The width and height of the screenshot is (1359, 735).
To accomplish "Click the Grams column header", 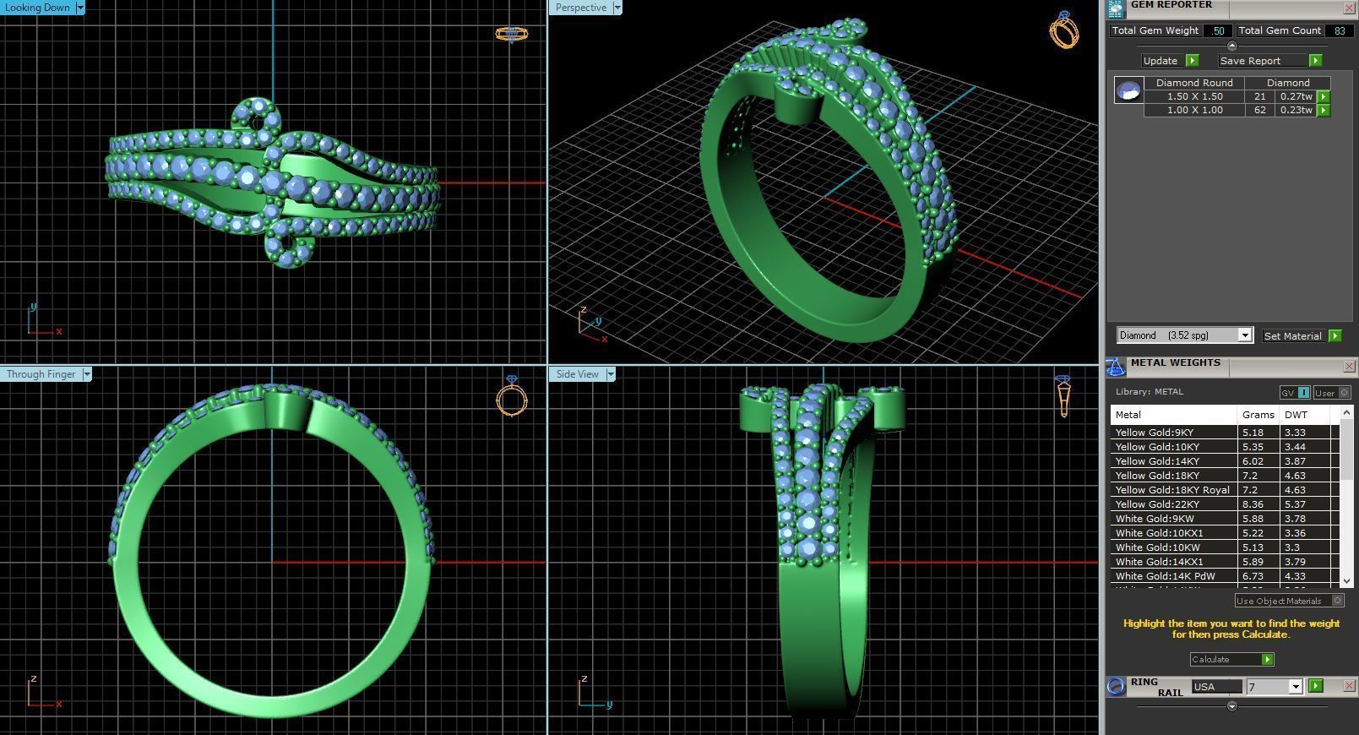I will 1258,415.
